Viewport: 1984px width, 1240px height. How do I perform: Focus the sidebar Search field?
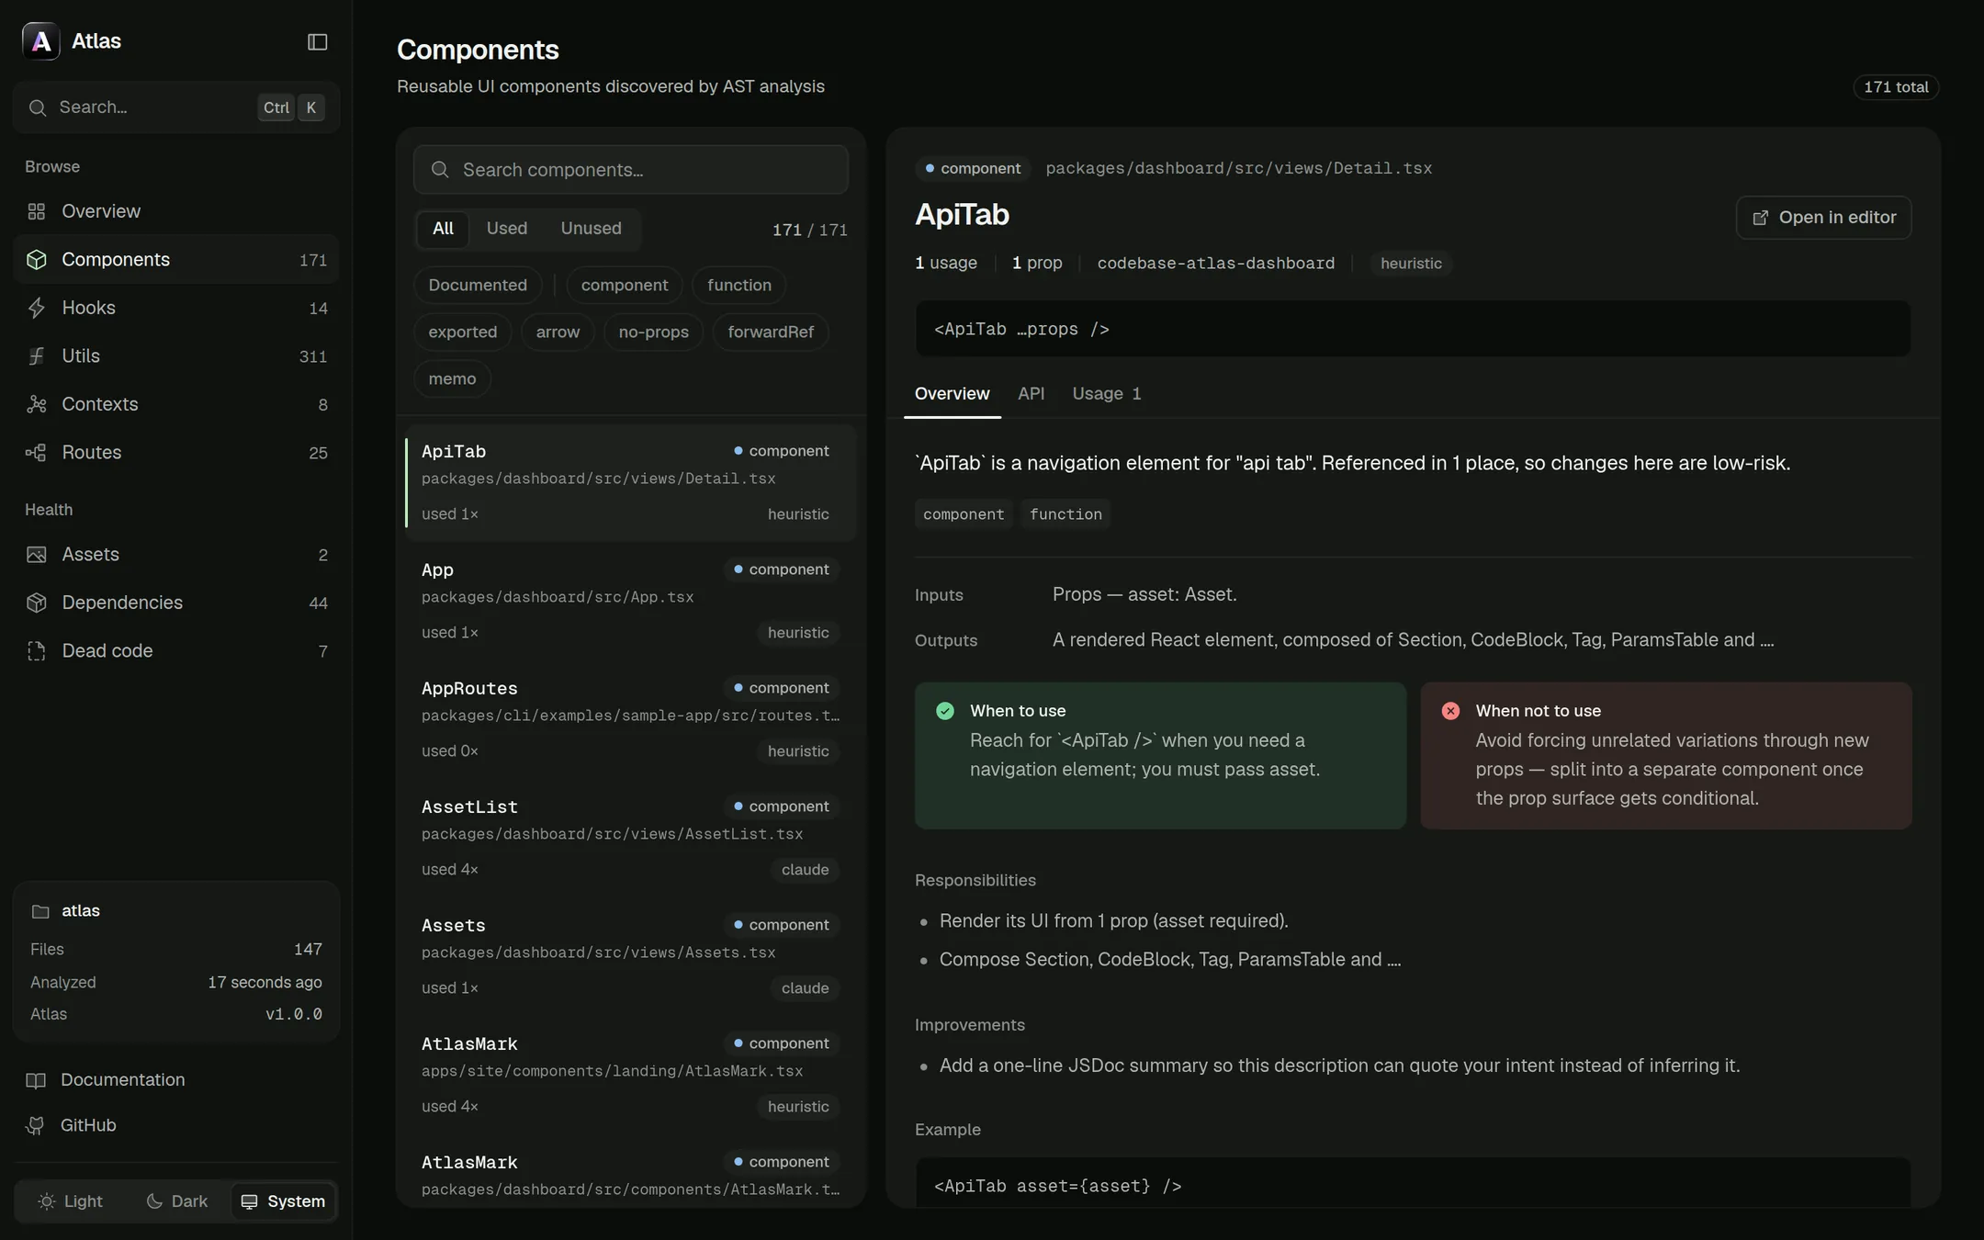click(176, 107)
